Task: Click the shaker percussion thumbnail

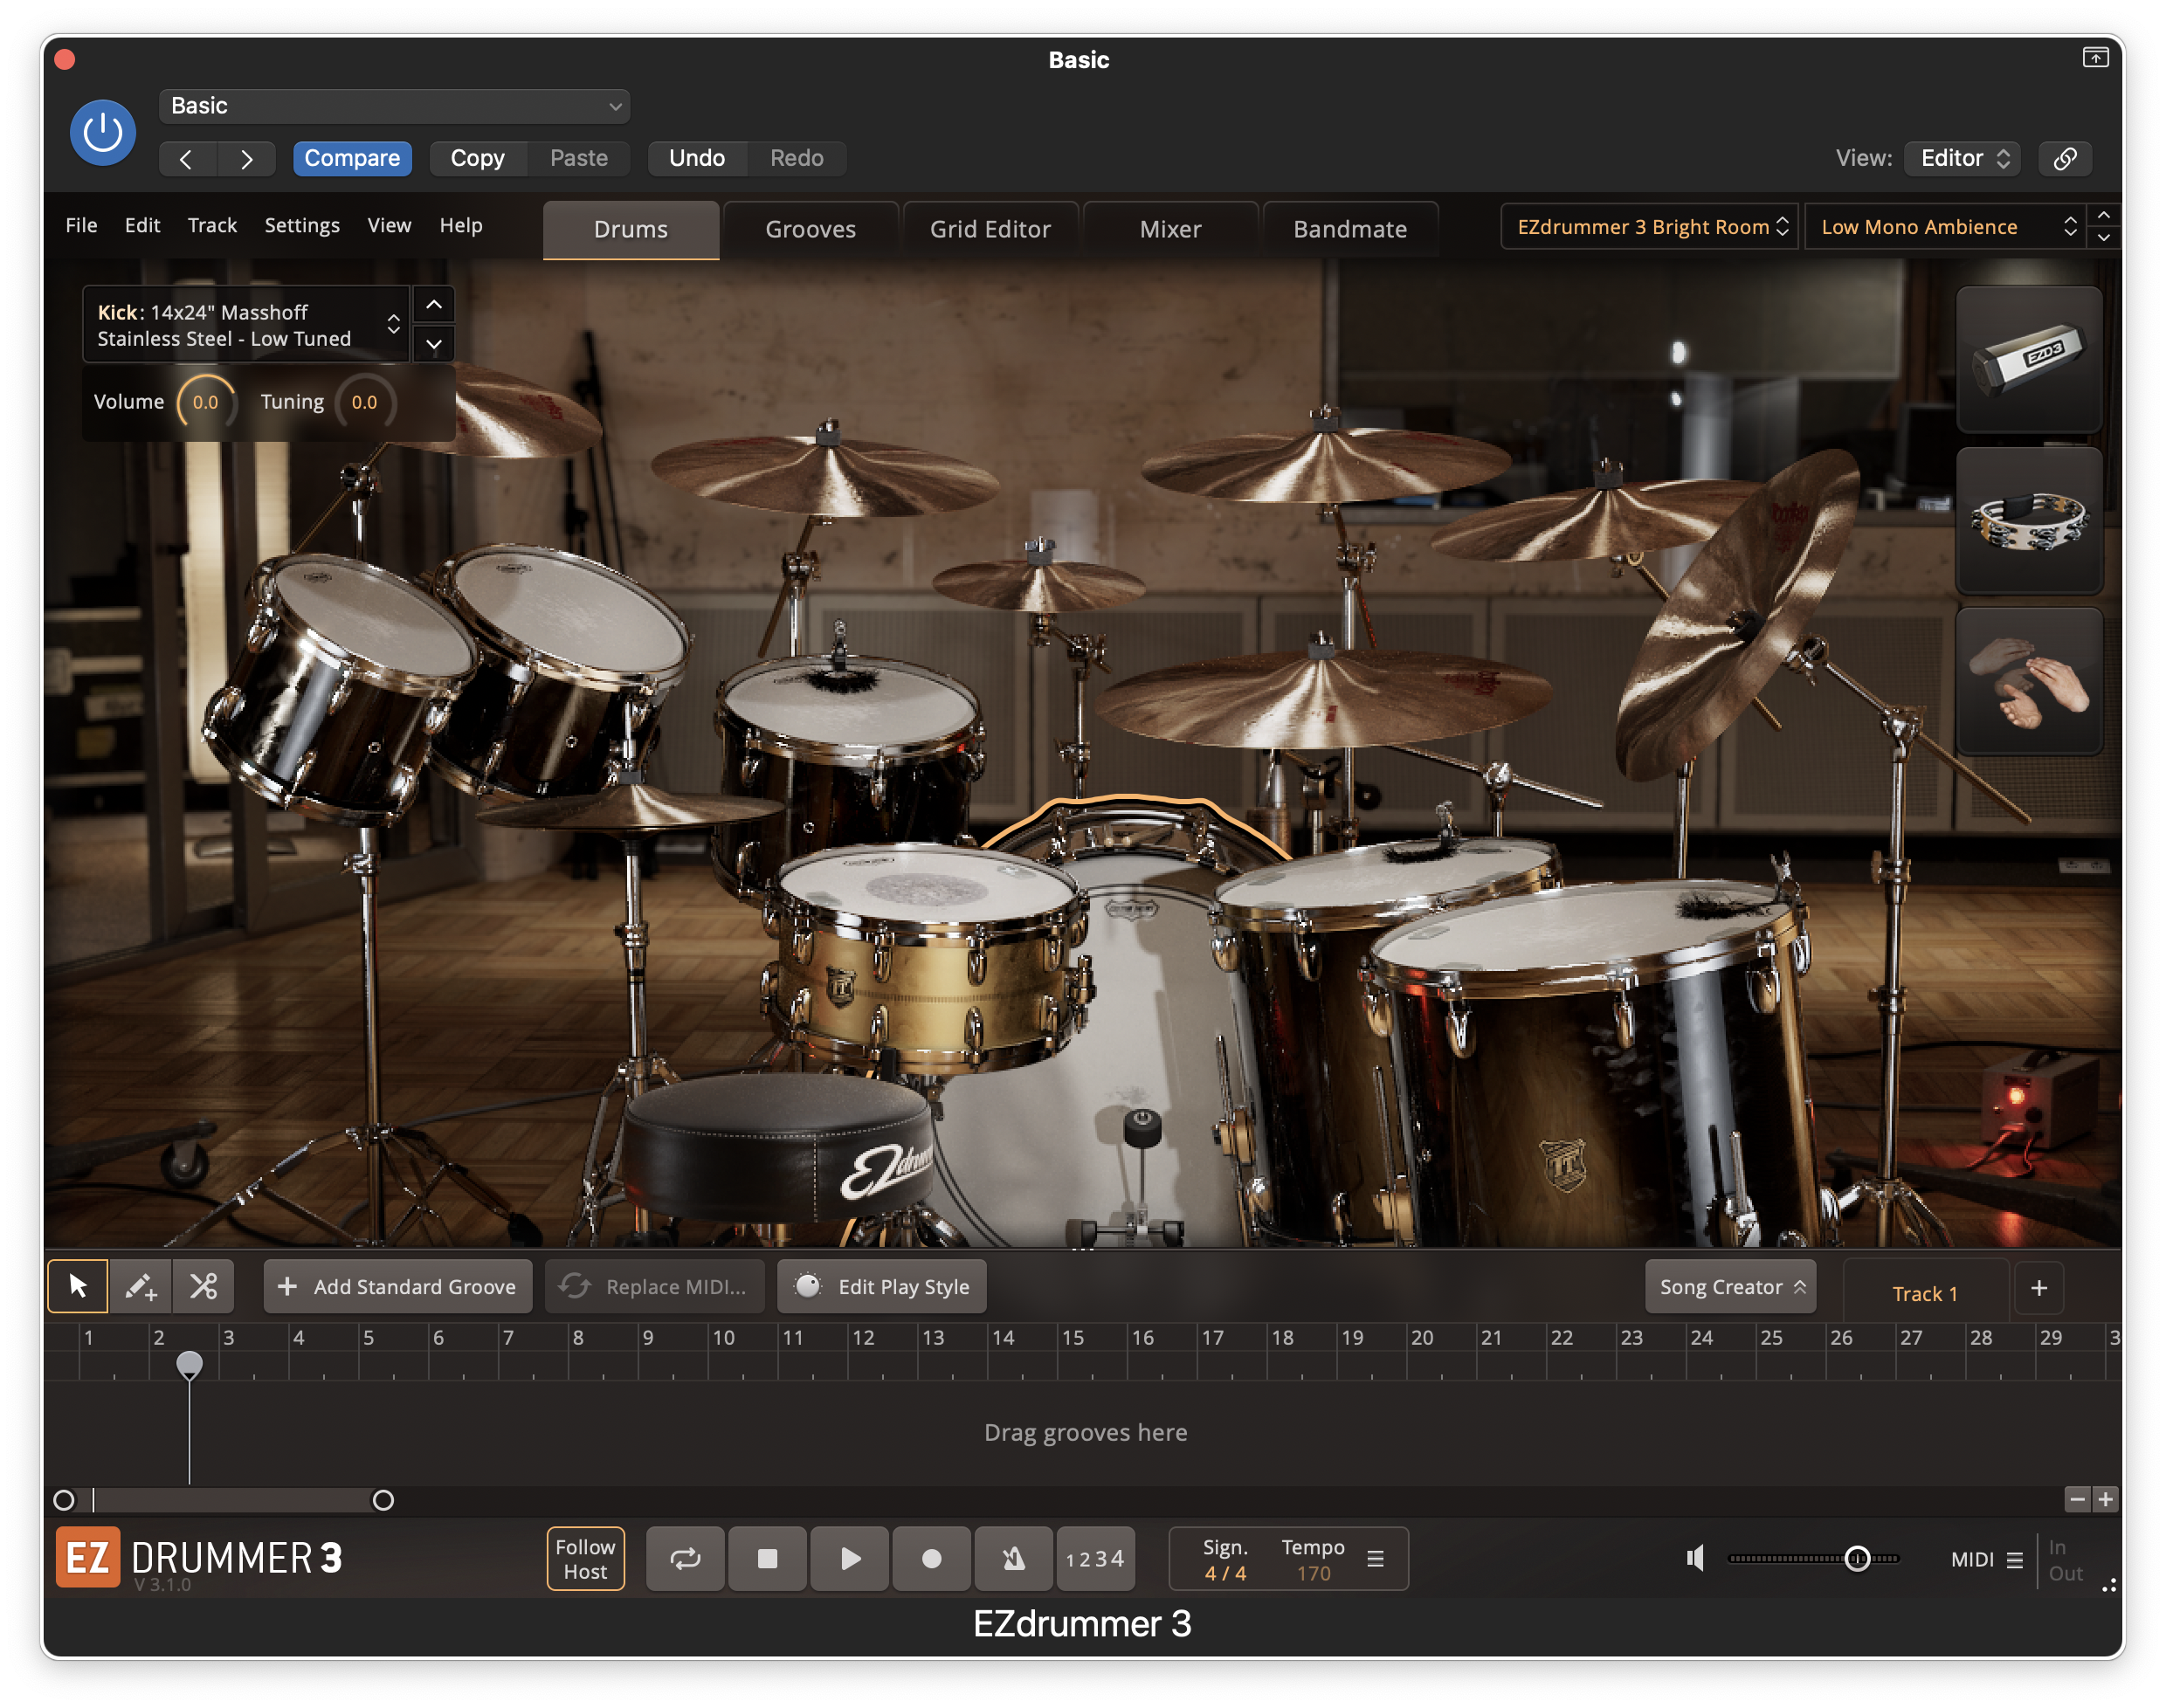Action: coord(2028,359)
